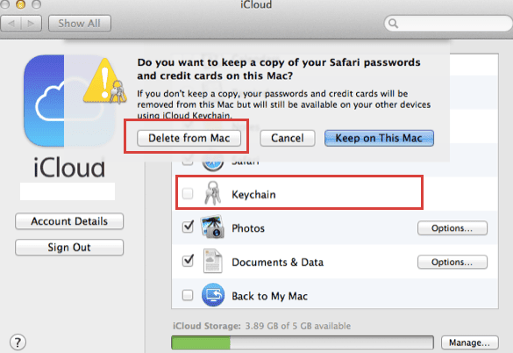
Task: Click the Documents & Data page icon
Action: [x=213, y=261]
